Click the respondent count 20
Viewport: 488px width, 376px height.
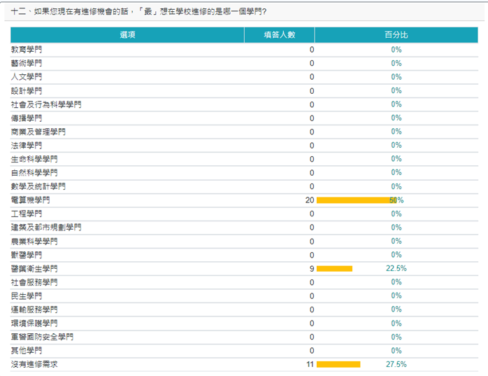310,200
